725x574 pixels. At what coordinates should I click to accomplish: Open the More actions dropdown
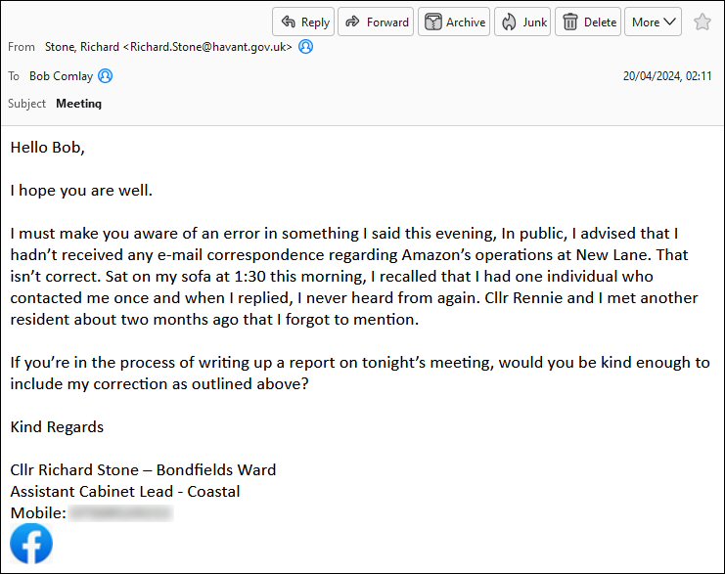pos(653,22)
